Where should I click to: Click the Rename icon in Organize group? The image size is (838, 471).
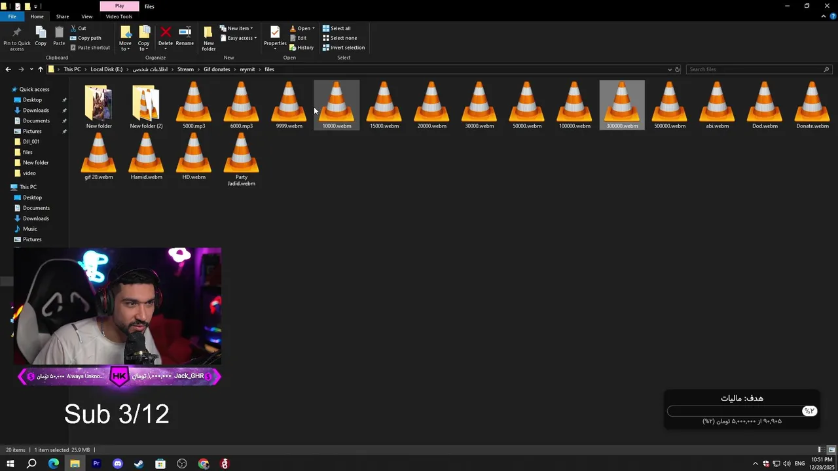tap(185, 32)
